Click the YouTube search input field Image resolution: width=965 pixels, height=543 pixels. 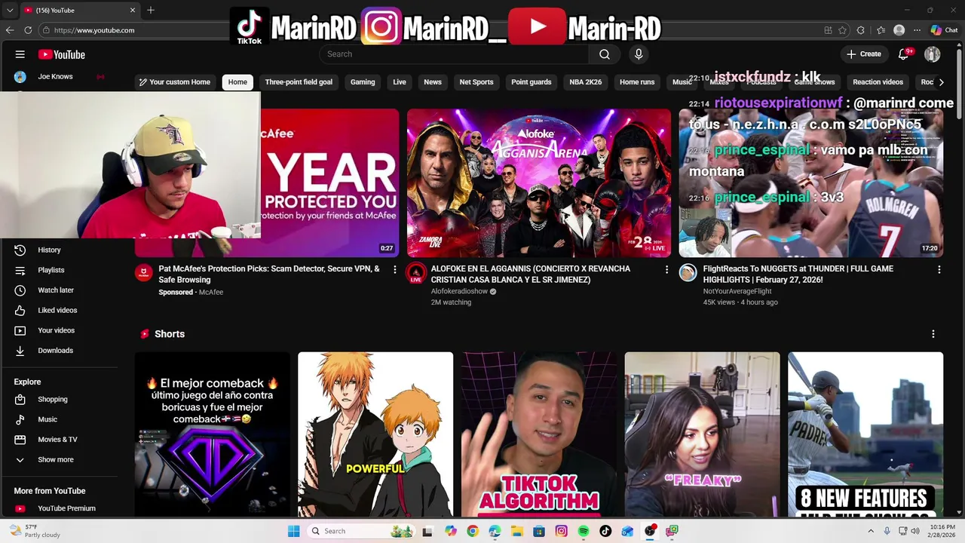tap(454, 54)
